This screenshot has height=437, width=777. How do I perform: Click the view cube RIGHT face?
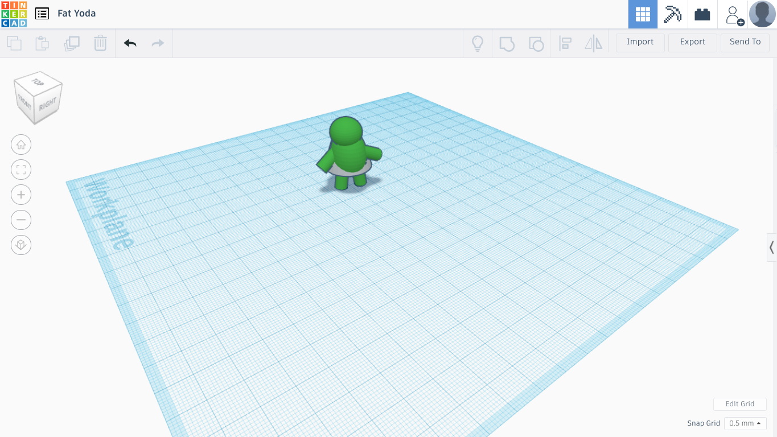(x=48, y=104)
